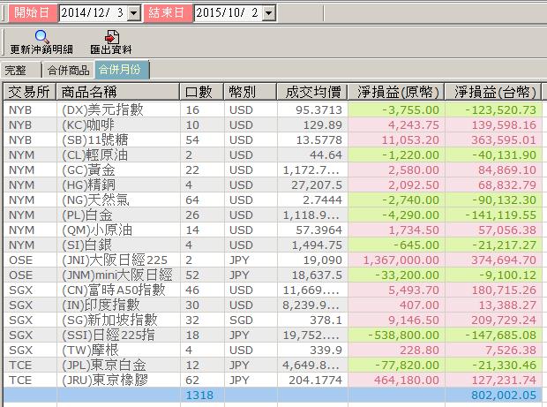The height and width of the screenshot is (407, 547).
Task: Select the (HG)精銅 row
Action: pyautogui.click(x=273, y=185)
